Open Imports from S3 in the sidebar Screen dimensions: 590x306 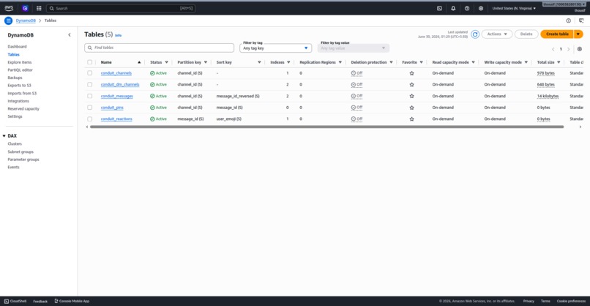(x=22, y=94)
